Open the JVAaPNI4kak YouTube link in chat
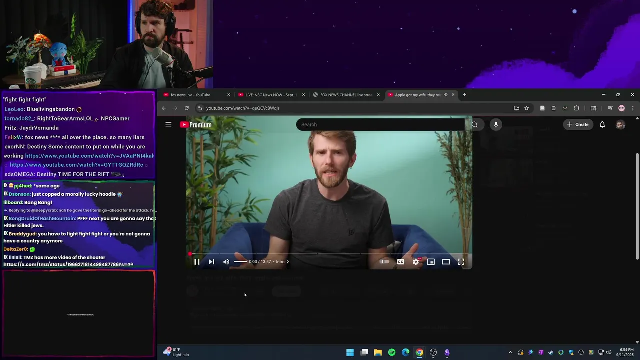Screen dimensions: 640x360 [89, 156]
